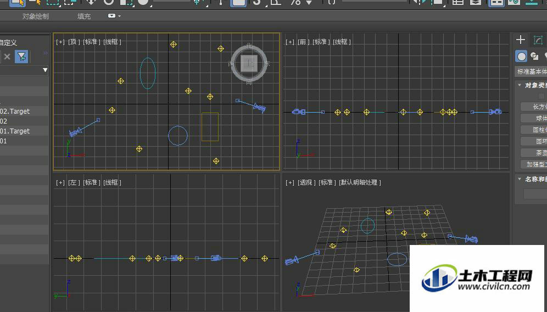Click the 圆环 torus creation button
Viewport: 547px width, 312px height.
[534, 141]
